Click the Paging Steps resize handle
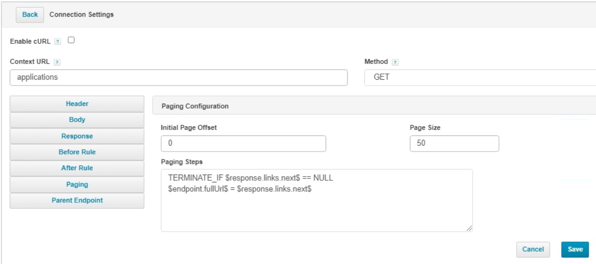Image resolution: width=596 pixels, height=264 pixels. pyautogui.click(x=469, y=228)
